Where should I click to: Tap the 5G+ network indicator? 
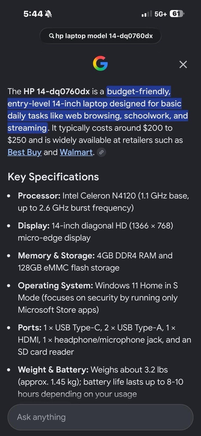click(x=160, y=14)
